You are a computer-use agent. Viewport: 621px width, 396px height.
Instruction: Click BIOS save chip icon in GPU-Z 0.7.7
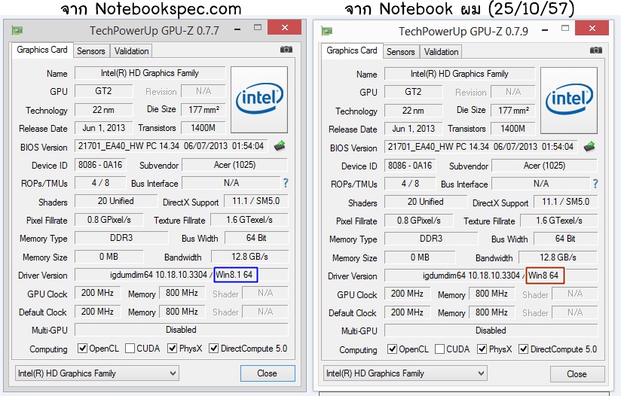(x=280, y=146)
